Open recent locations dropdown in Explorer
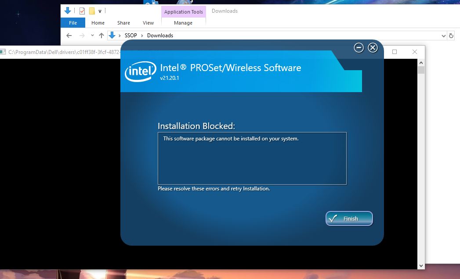The image size is (460, 279). pyautogui.click(x=92, y=35)
